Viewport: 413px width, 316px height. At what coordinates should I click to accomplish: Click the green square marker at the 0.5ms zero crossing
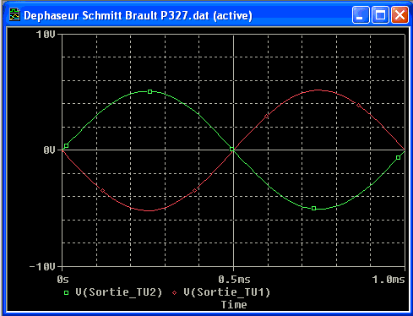coord(232,150)
